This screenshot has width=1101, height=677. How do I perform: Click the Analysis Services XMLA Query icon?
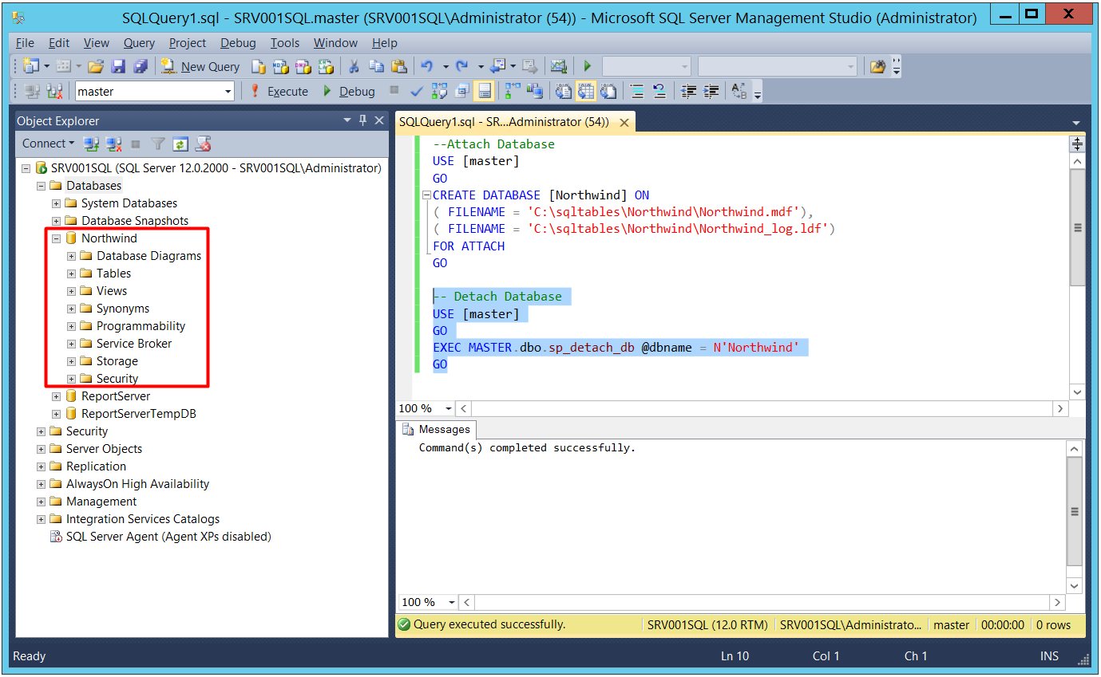point(326,67)
